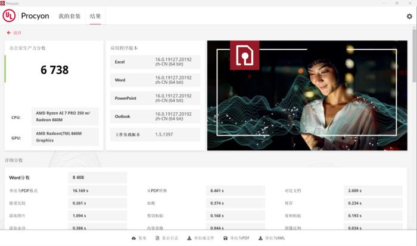Viewport: 417px width, 246px height.
Task: Click the Procyon app icon in title bar
Action: pos(2,3)
